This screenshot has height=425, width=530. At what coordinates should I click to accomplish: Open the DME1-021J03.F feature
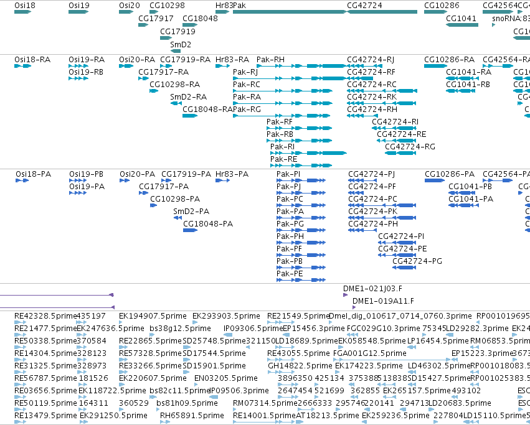(x=346, y=295)
